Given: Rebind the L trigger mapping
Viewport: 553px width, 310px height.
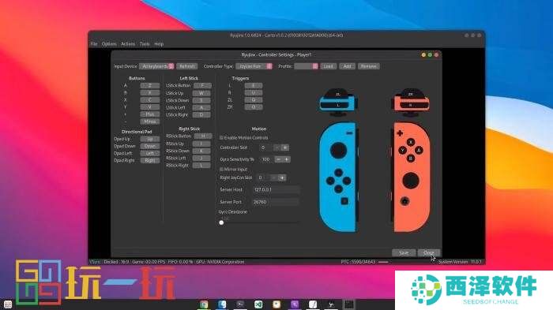Looking at the screenshot, I should point(254,86).
